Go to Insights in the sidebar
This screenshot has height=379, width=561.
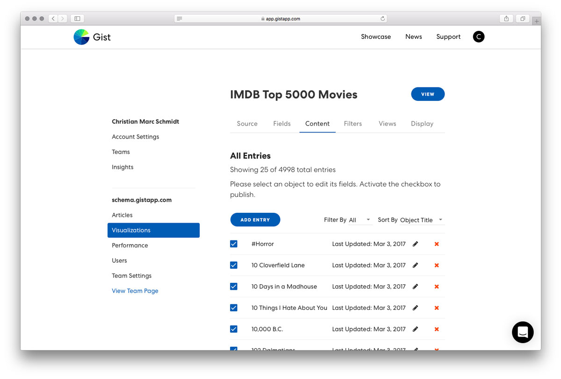coord(122,167)
